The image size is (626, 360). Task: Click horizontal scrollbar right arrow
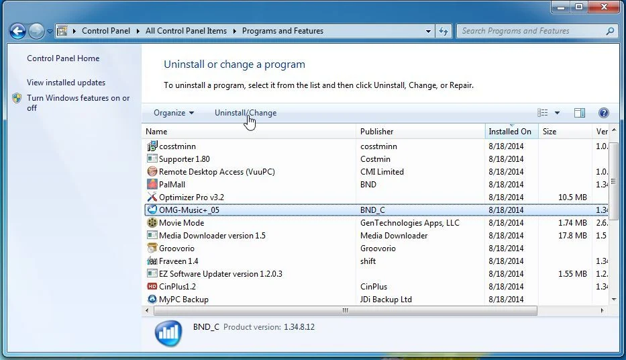coord(603,310)
